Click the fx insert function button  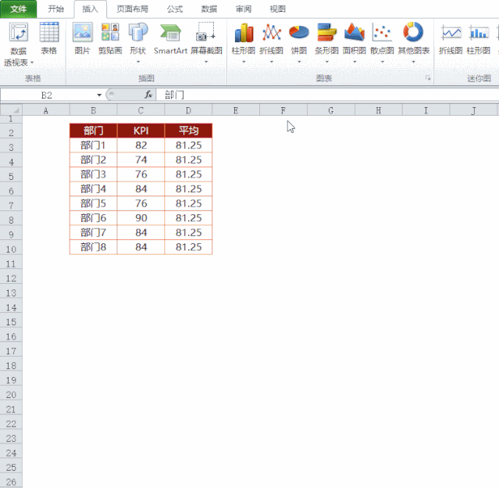pos(148,95)
